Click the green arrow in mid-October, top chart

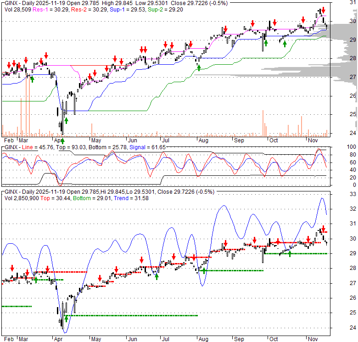(x=285, y=44)
